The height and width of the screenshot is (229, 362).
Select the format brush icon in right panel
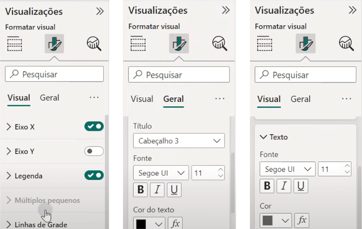305,43
